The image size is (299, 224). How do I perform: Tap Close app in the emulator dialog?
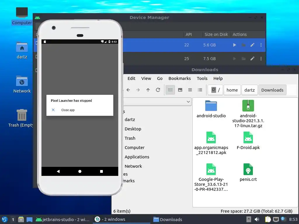click(x=68, y=110)
